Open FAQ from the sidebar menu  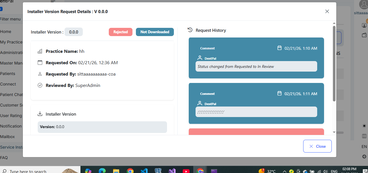click(x=4, y=157)
